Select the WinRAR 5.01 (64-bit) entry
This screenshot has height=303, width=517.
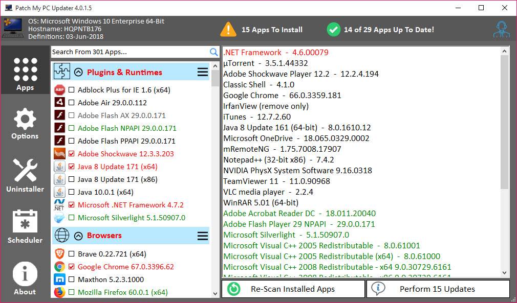click(261, 203)
